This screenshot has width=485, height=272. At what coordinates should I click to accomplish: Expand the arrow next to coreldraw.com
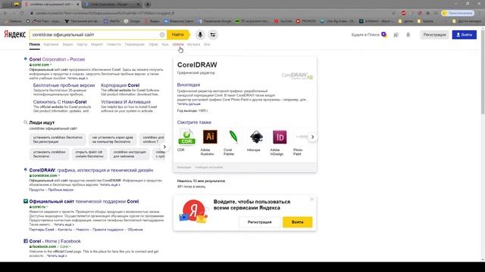tap(59, 175)
